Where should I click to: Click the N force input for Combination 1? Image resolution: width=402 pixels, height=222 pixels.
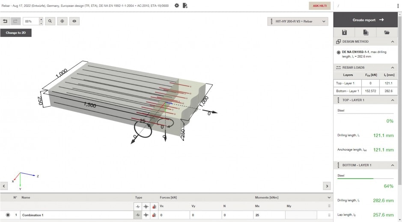[x=238, y=215]
